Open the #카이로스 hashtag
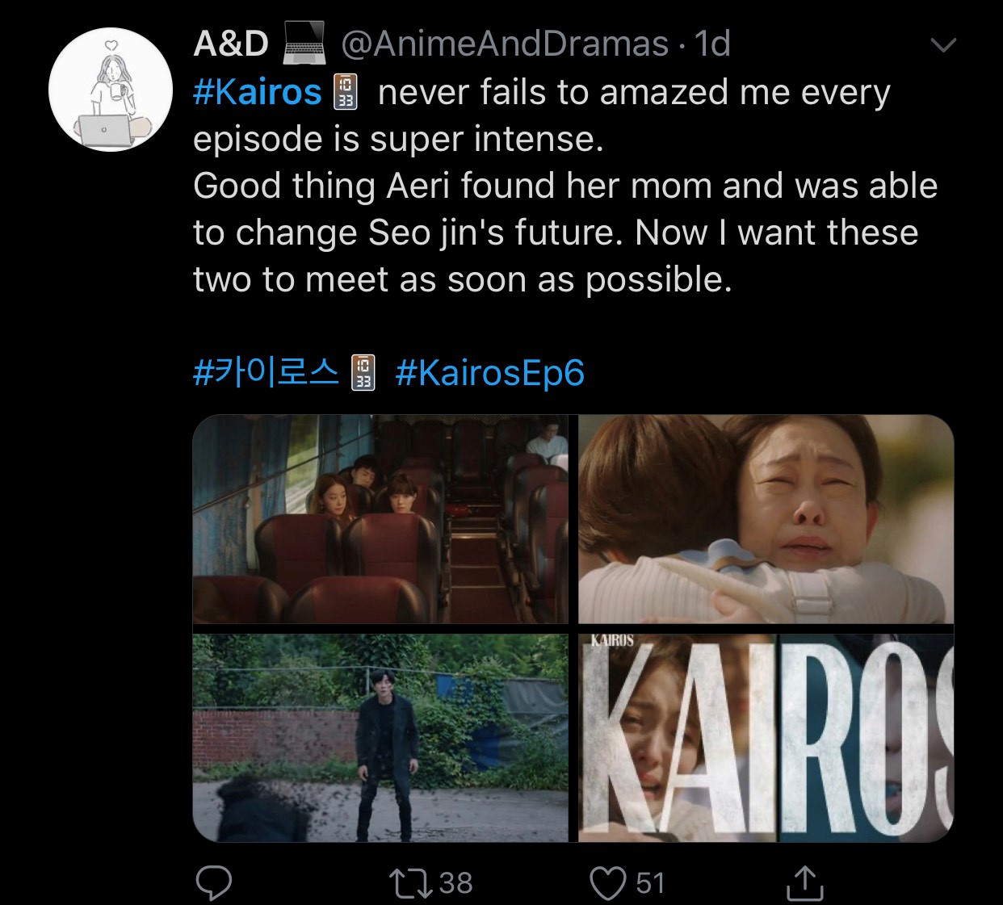This screenshot has width=1003, height=905. [266, 372]
